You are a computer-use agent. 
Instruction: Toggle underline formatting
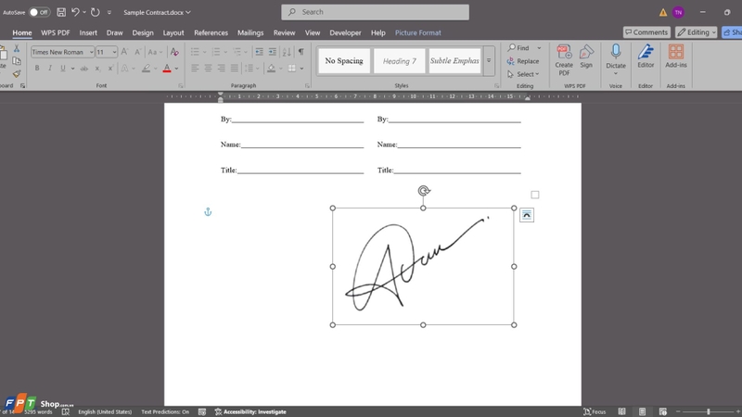[63, 69]
